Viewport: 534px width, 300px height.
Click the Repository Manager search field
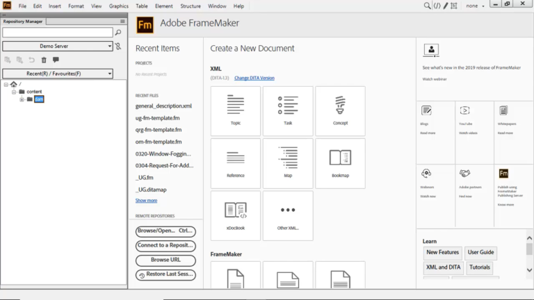[x=58, y=33]
